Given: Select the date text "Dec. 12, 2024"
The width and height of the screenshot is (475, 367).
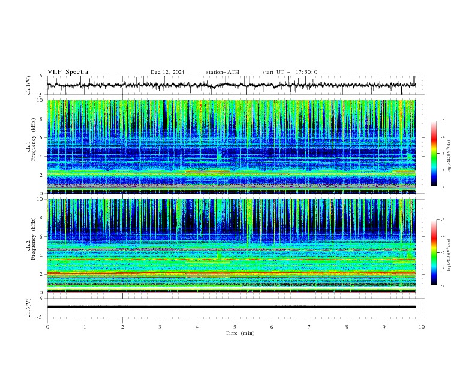Looking at the screenshot, I should tap(167, 72).
